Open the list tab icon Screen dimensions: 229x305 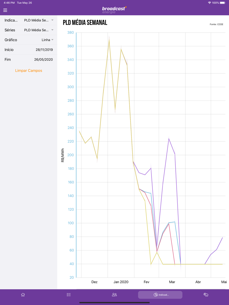point(69,295)
